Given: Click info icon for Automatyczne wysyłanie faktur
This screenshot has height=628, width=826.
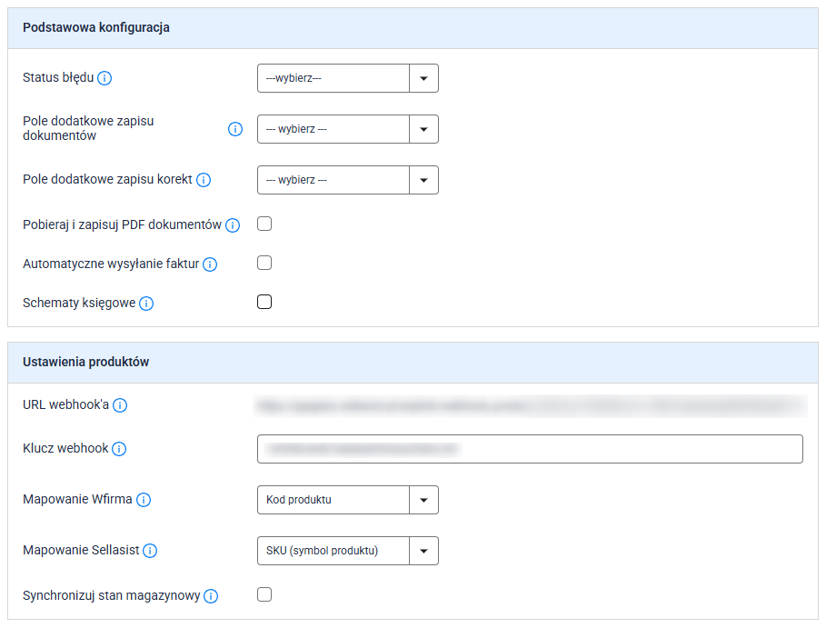Looking at the screenshot, I should tap(210, 264).
